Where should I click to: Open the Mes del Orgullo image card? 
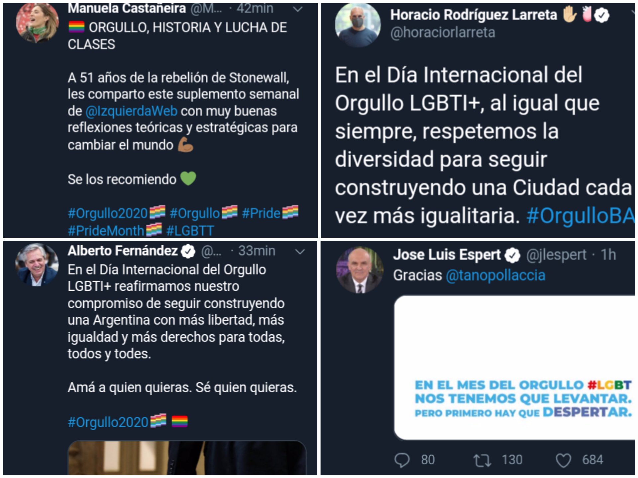click(x=515, y=368)
